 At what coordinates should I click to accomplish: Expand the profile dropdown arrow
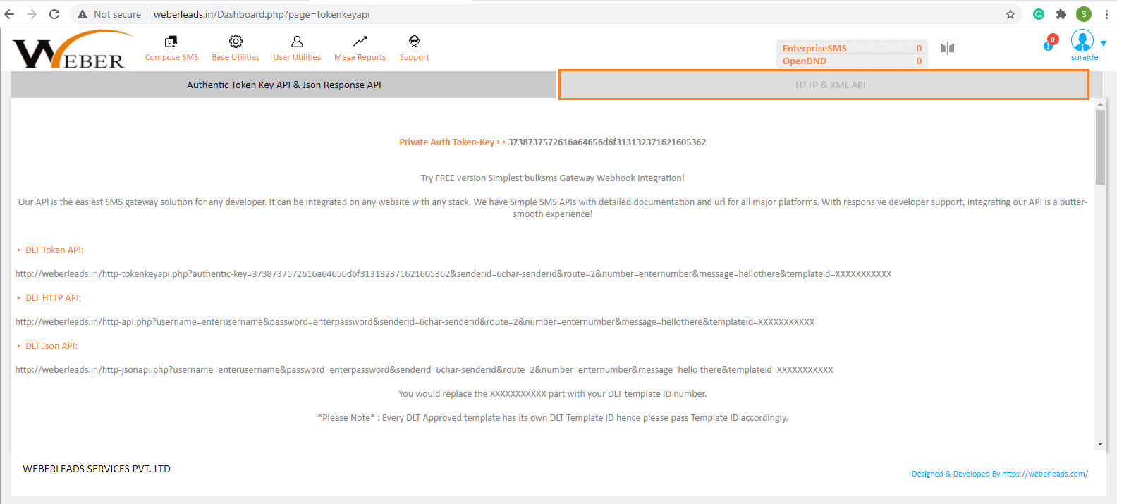1104,43
